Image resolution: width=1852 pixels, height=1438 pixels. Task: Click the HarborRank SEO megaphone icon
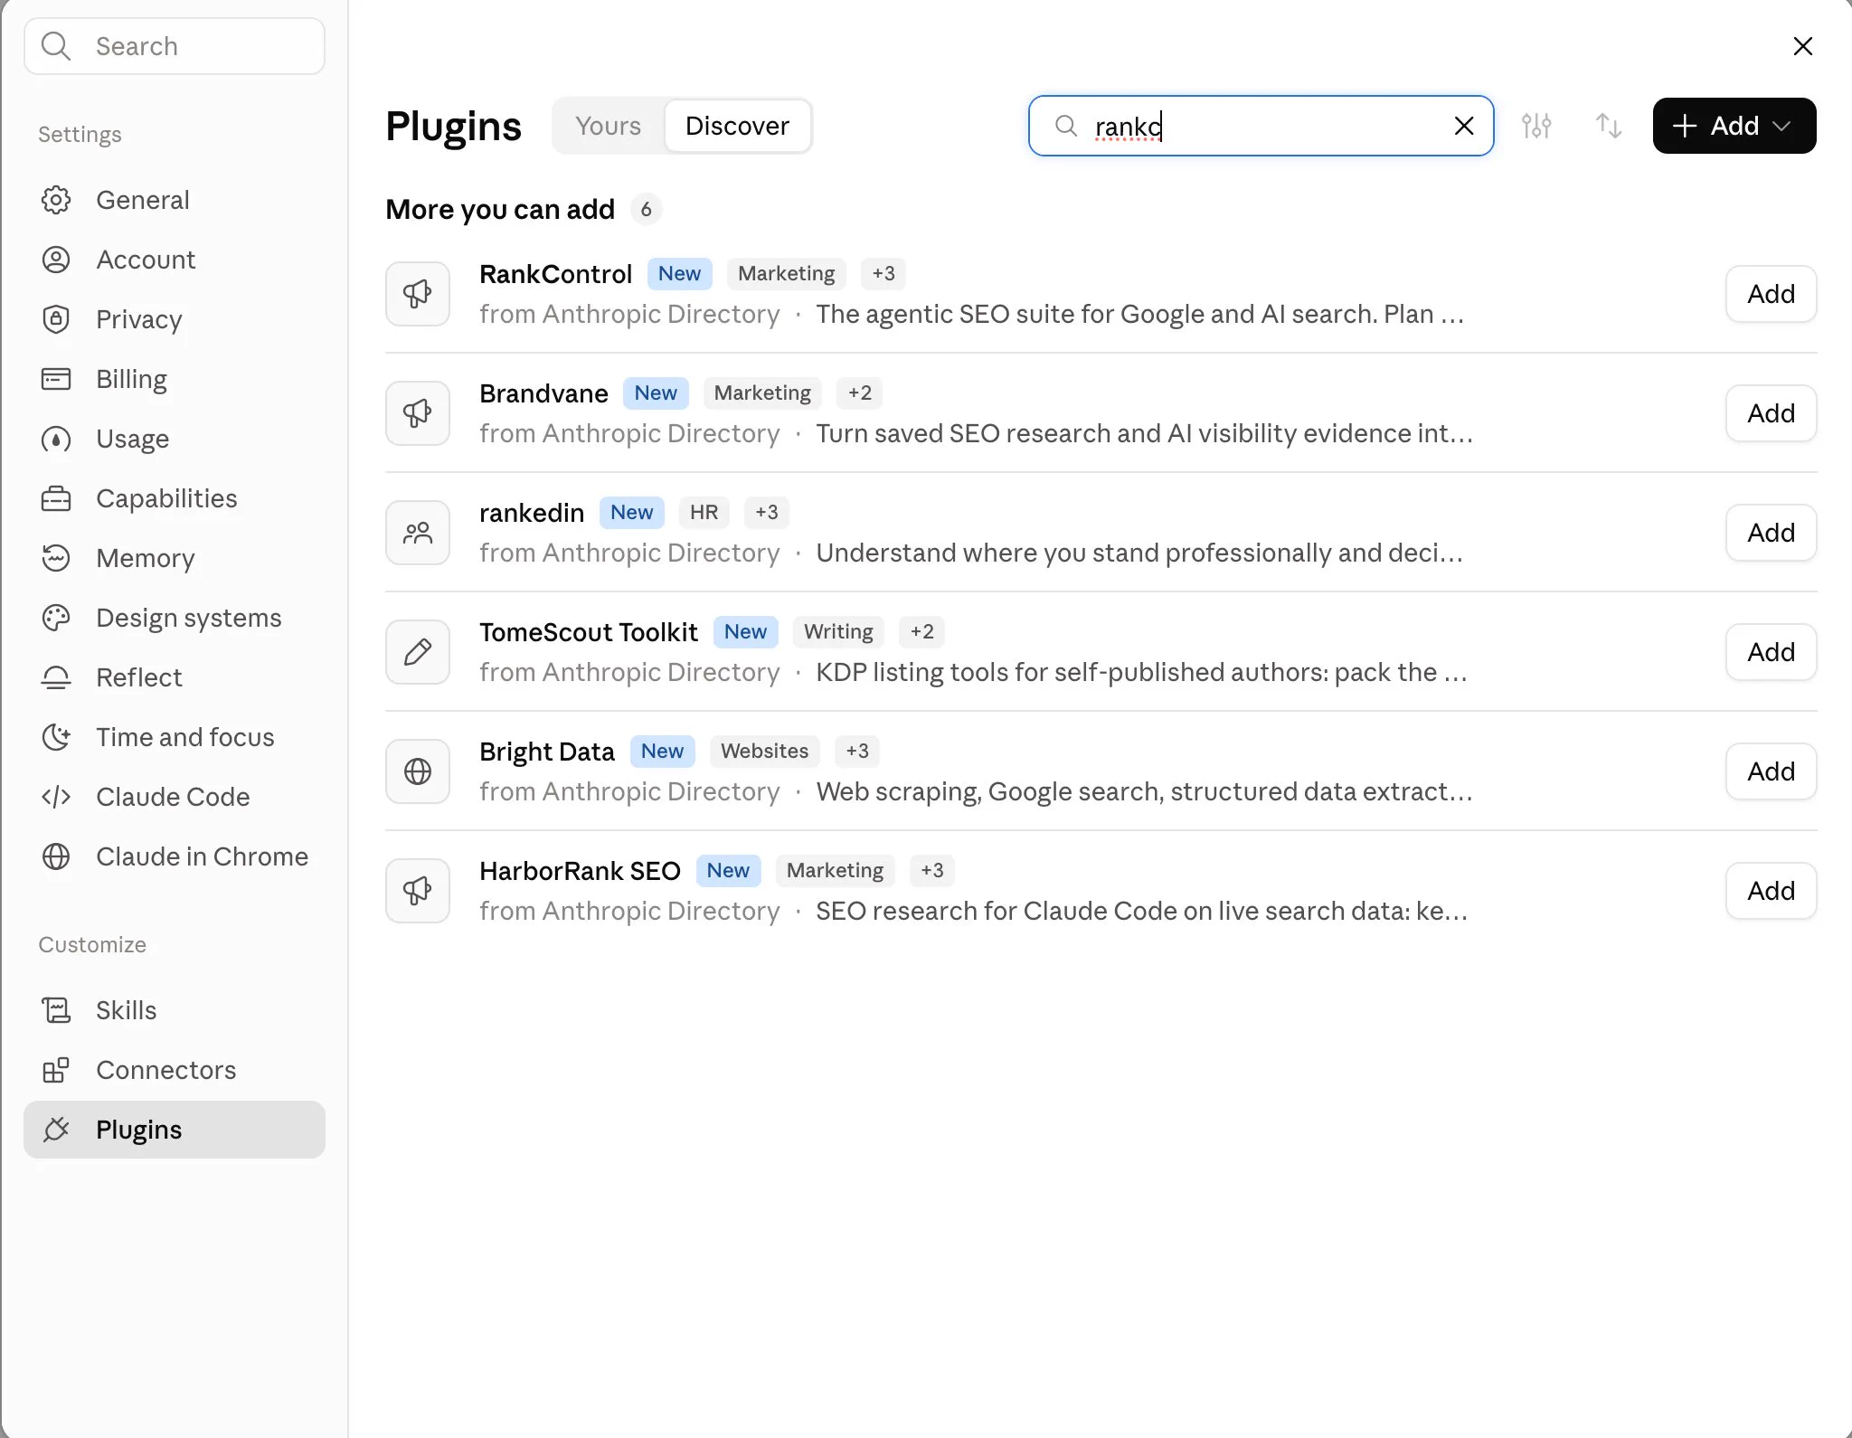[418, 891]
